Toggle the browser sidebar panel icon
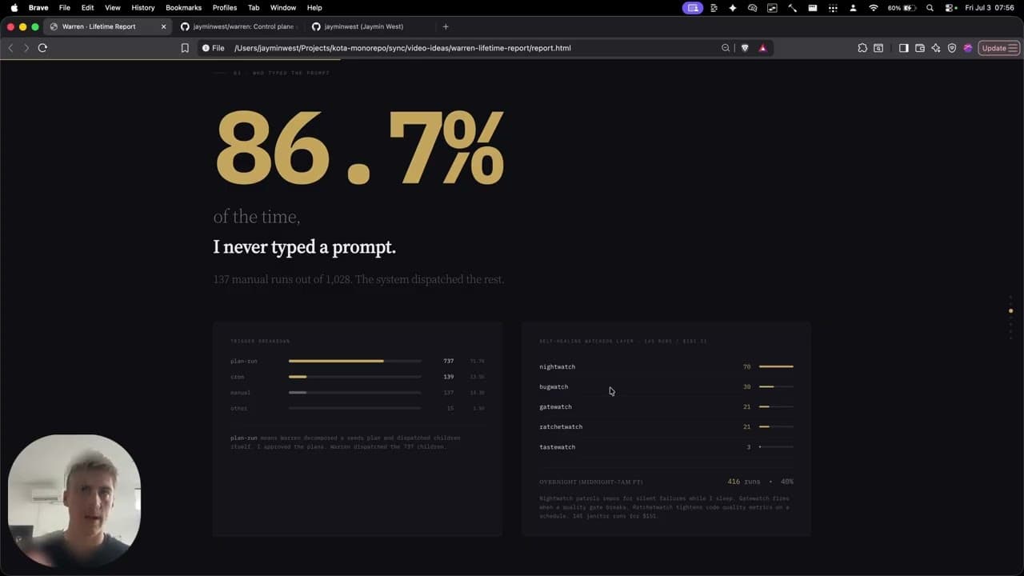1024x576 pixels. 903,48
